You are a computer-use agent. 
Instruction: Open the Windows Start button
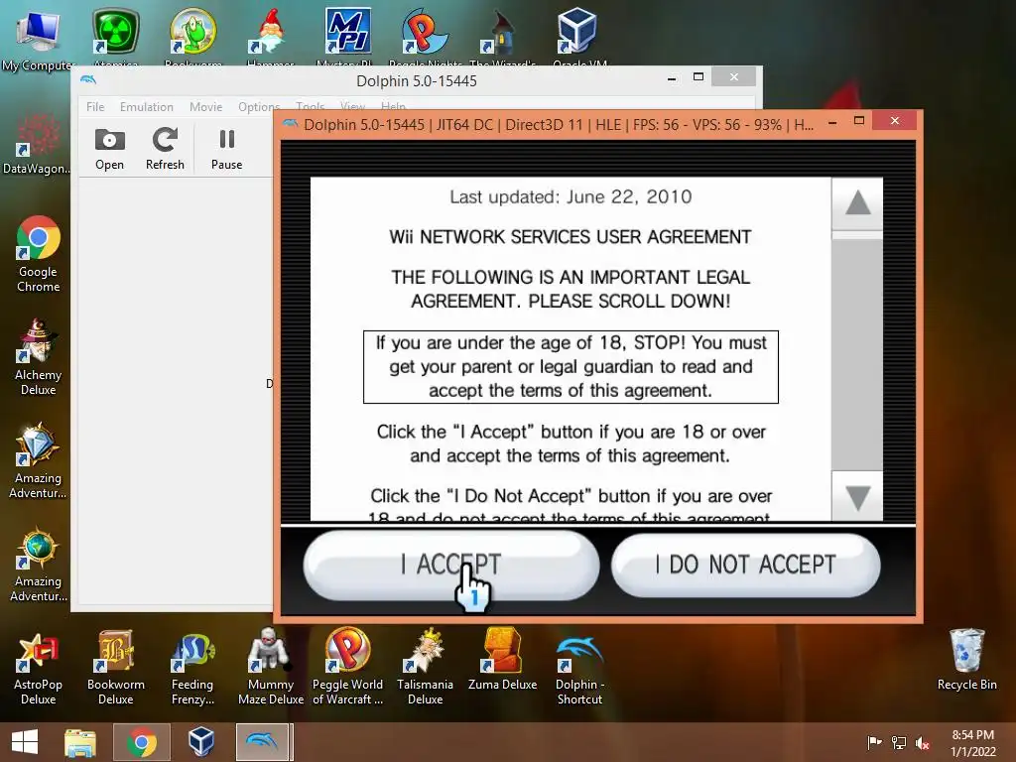(x=25, y=742)
